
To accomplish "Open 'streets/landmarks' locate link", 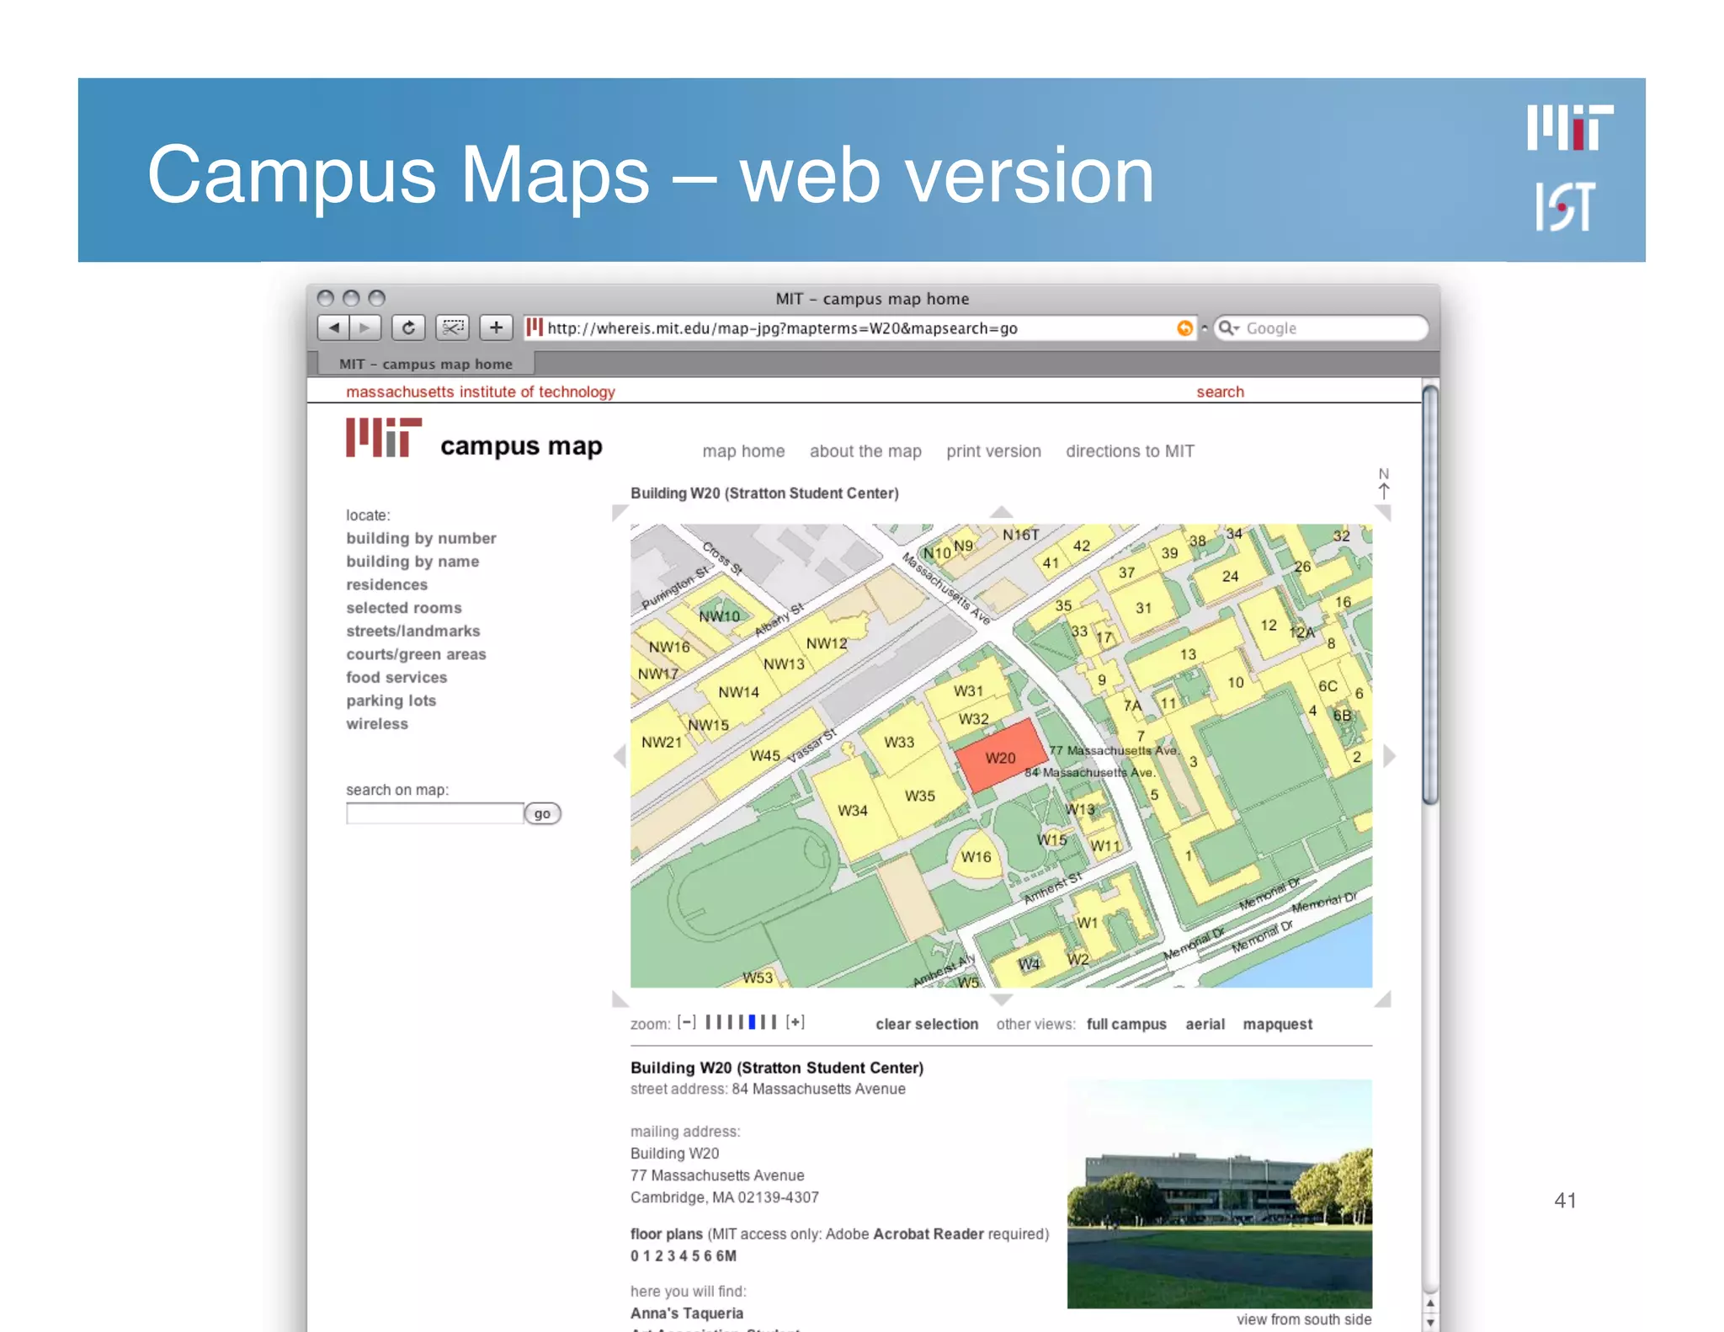I will (x=413, y=631).
